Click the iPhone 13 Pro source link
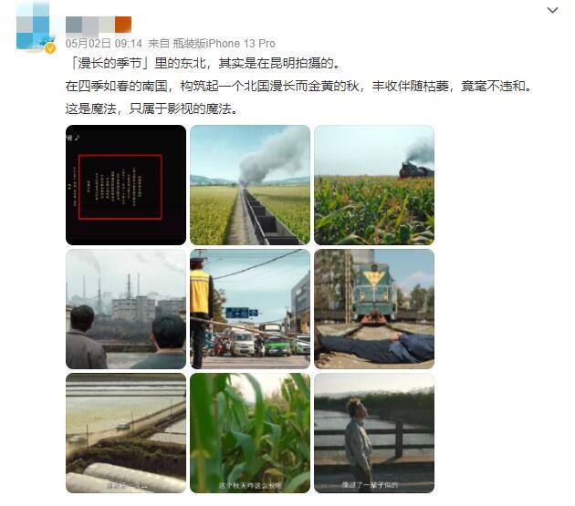Viewport: 575px width, 506px height. point(224,44)
